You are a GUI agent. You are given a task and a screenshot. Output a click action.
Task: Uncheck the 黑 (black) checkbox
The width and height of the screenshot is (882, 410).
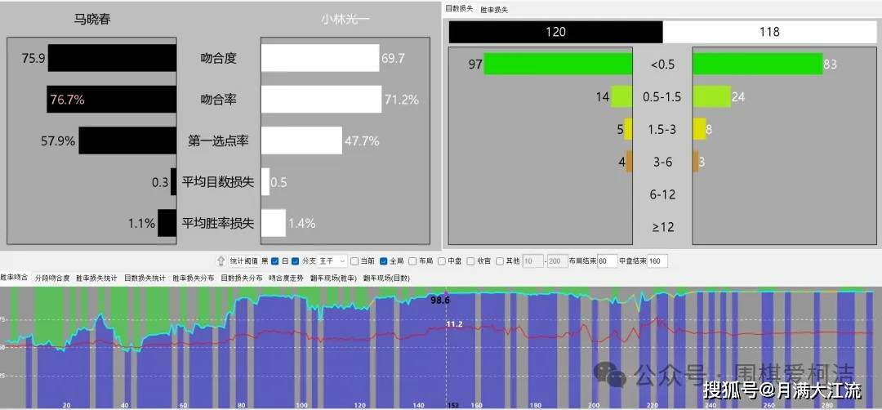(275, 261)
